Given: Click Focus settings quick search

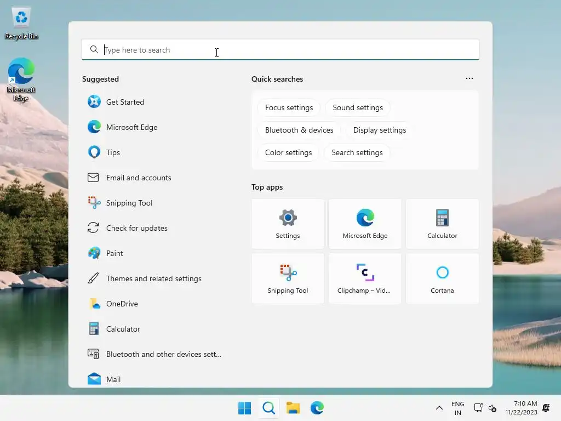Looking at the screenshot, I should point(289,108).
